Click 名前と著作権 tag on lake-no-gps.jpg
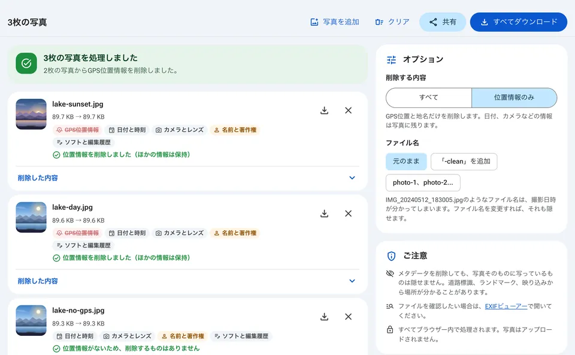This screenshot has width=575, height=355. (183, 336)
